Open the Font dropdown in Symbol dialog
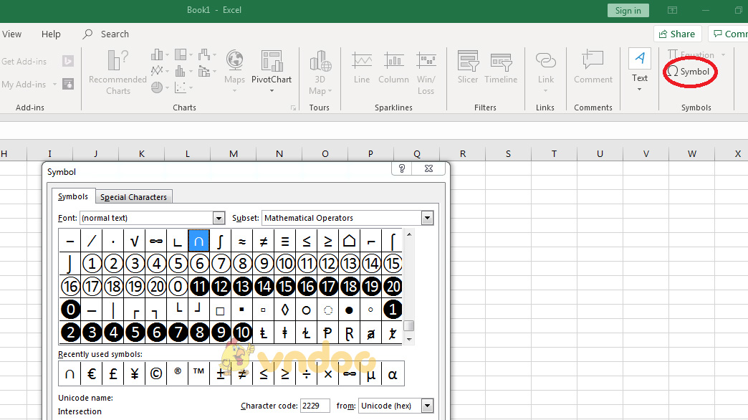The height and width of the screenshot is (420, 748). tap(219, 217)
